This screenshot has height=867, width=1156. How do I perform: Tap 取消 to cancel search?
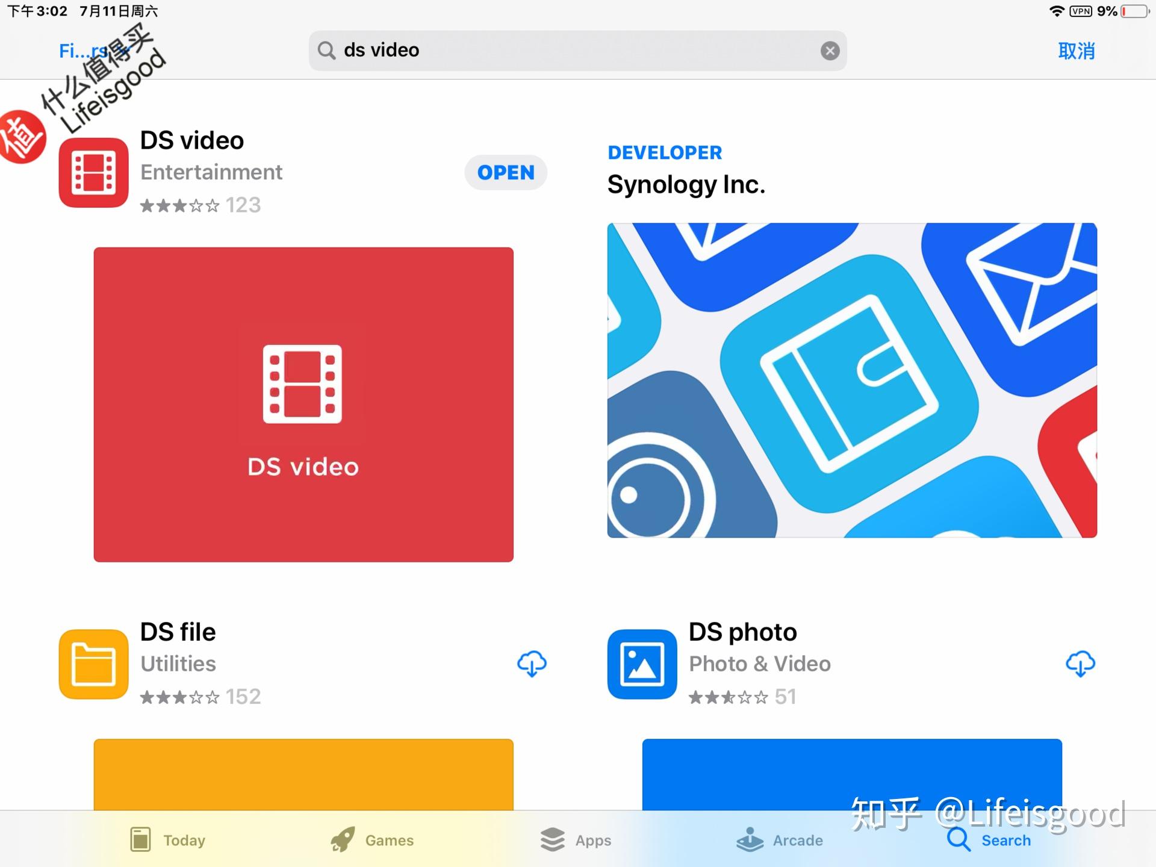click(x=1077, y=51)
